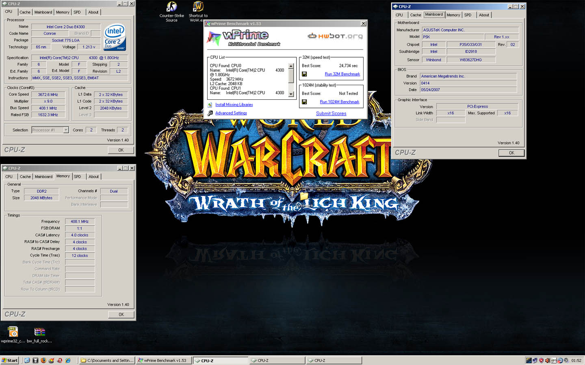Image resolution: width=585 pixels, height=365 pixels.
Task: Open the Advanced Settings link
Action: (x=231, y=113)
